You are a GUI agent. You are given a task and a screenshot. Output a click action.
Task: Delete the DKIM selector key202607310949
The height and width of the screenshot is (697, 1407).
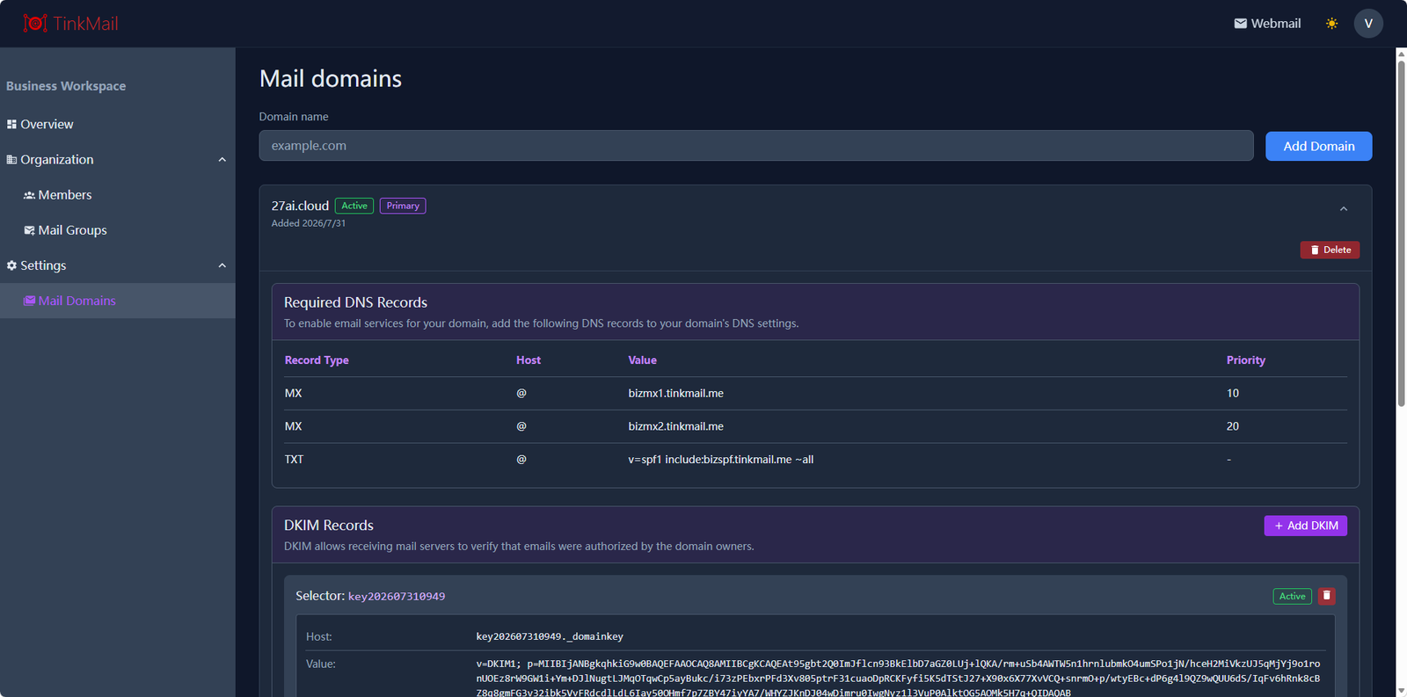click(1327, 596)
